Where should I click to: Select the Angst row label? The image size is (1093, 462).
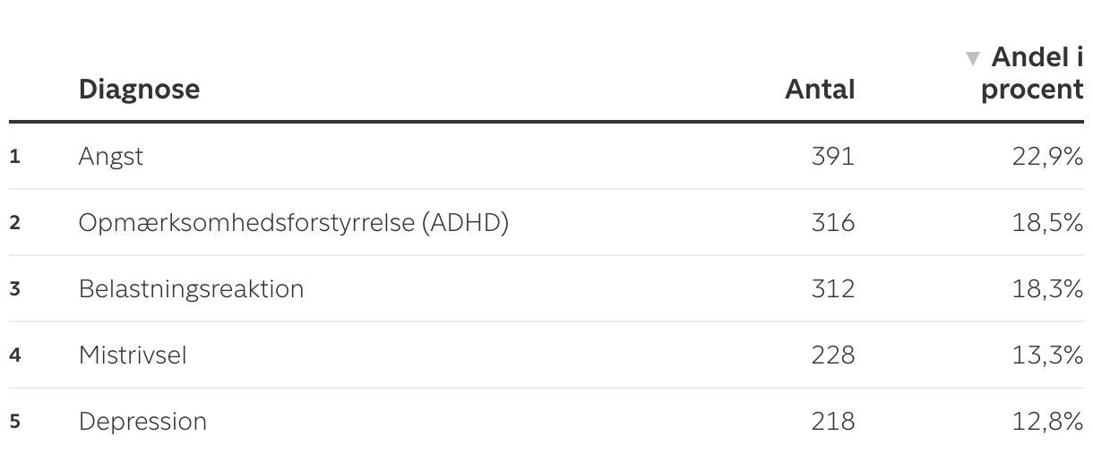(111, 157)
